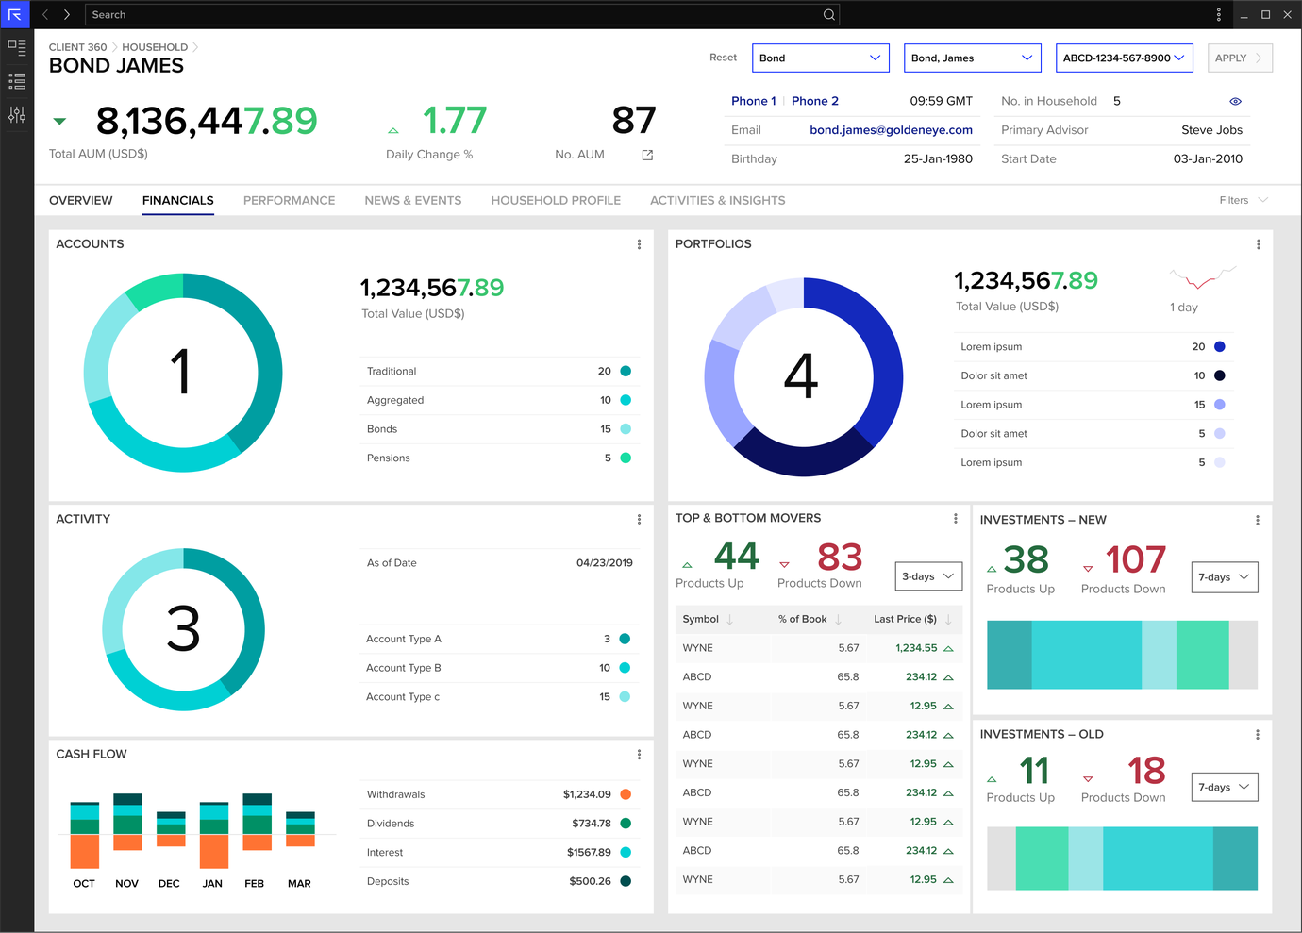
Task: Click the app logo icon in title bar
Action: [15, 14]
